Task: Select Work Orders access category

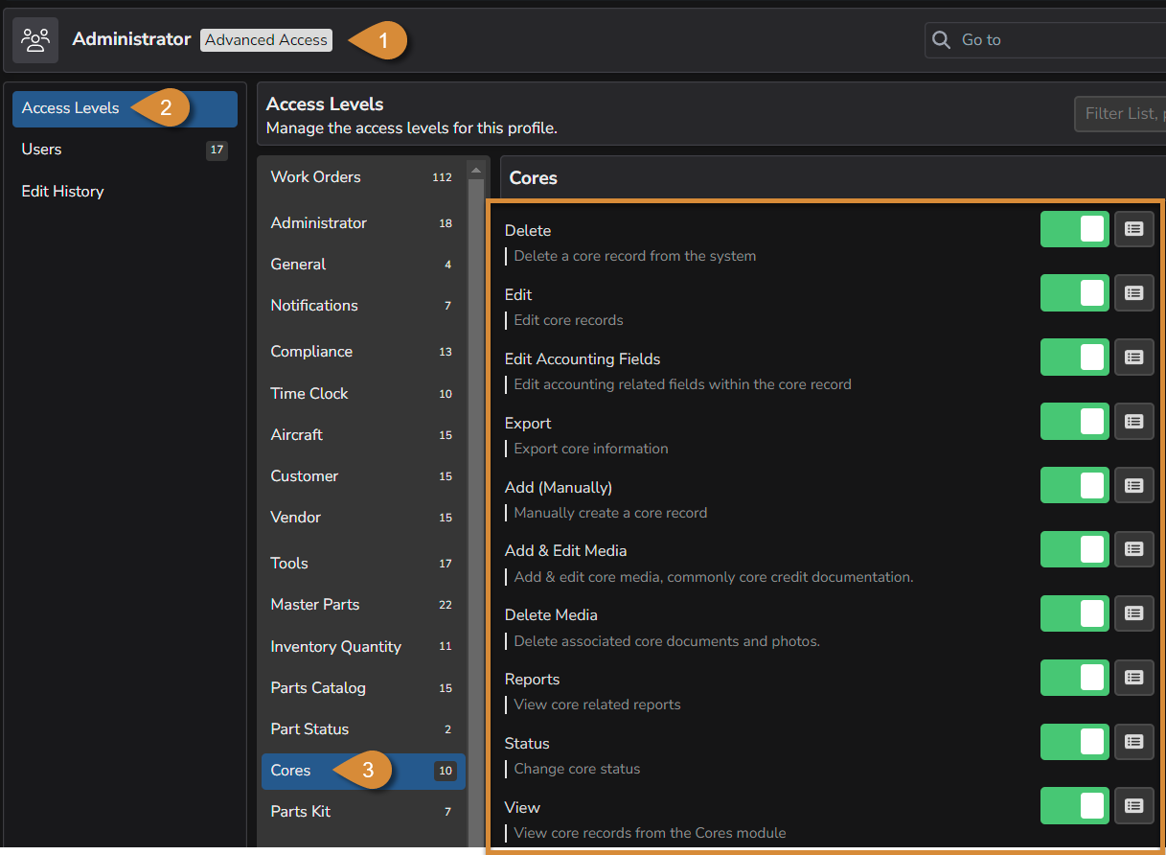Action: pyautogui.click(x=316, y=177)
